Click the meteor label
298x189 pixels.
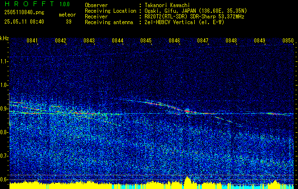click(67, 15)
